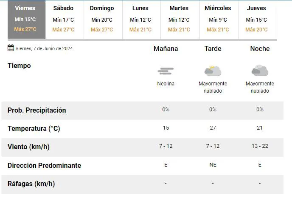Open the Miércoles forecast tab
This screenshot has width=292, height=198.
(218, 19)
